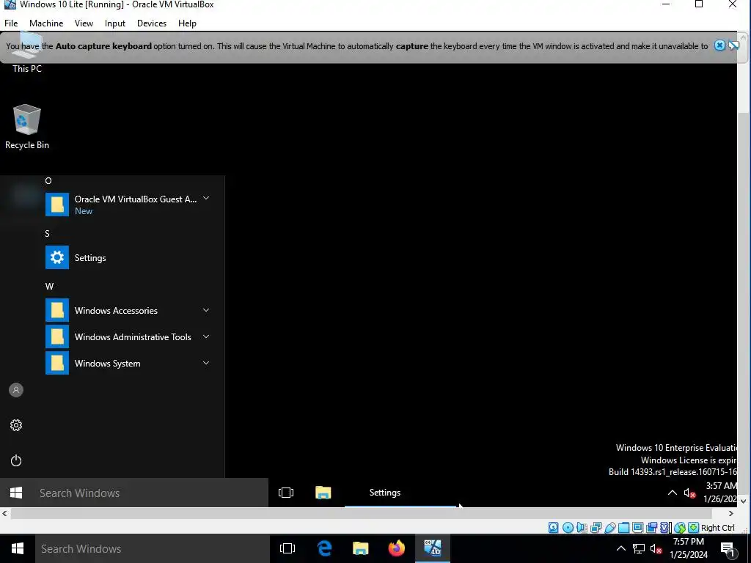The image size is (751, 563).
Task: Click the Right Ctrl host key label
Action: [x=717, y=528]
